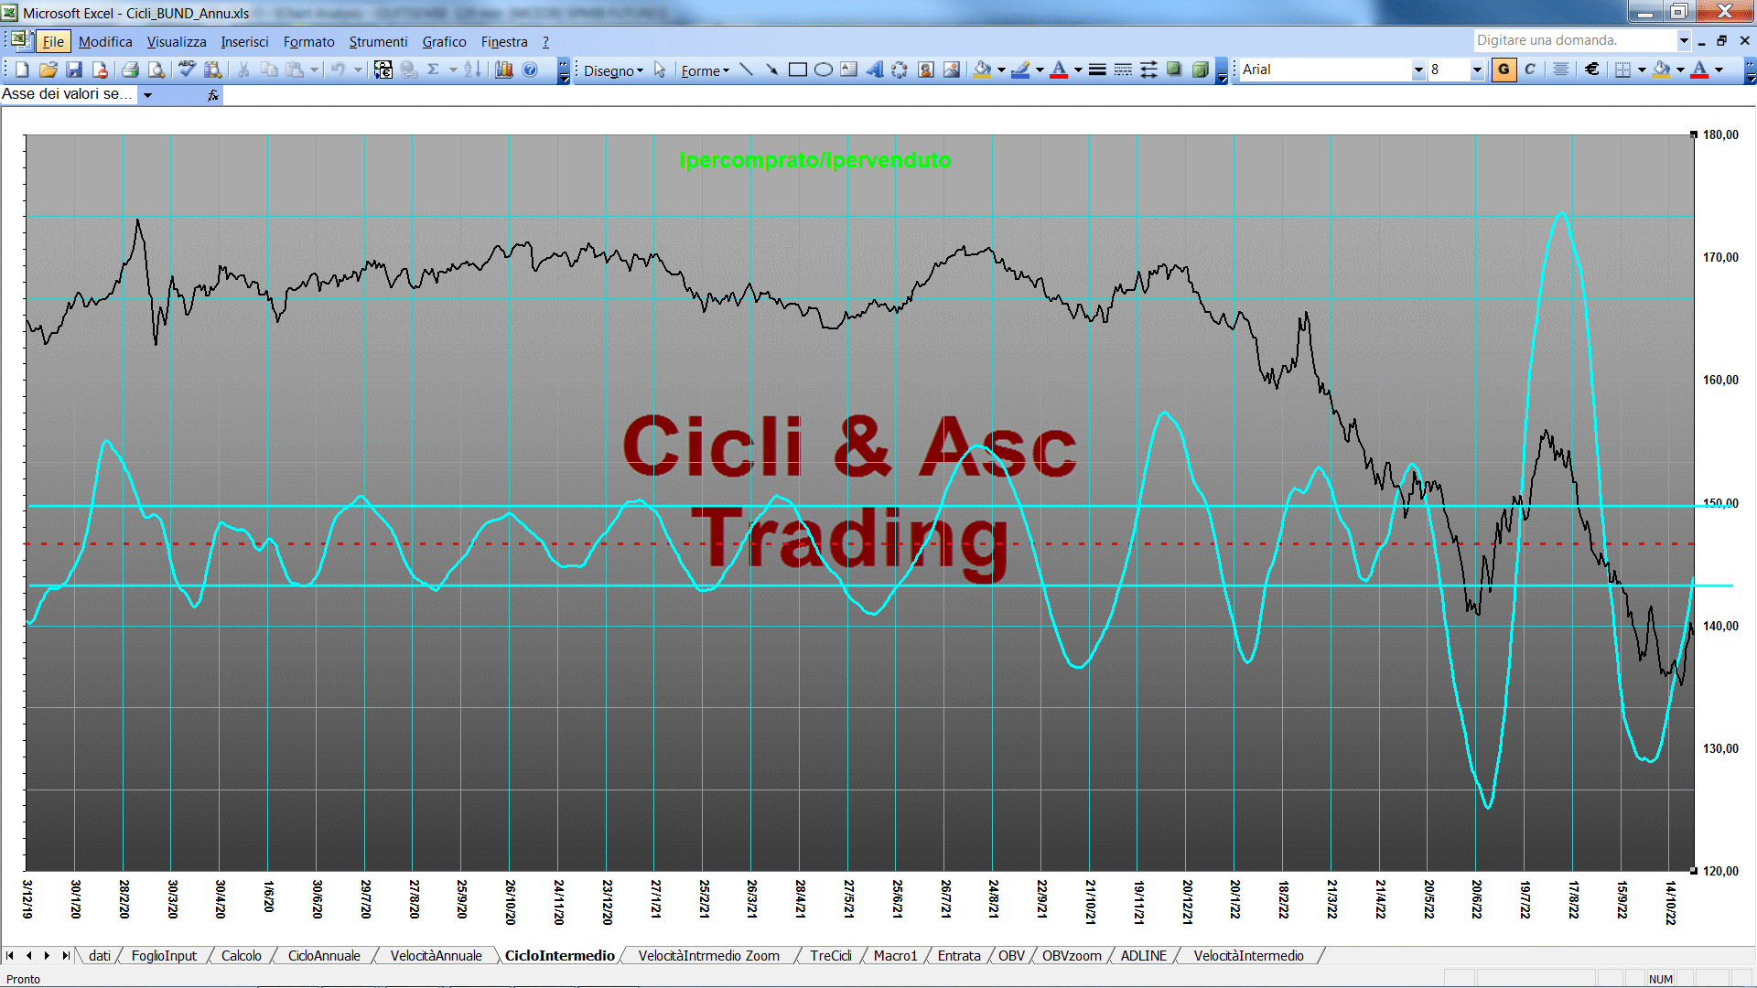
Task: Toggle bold (G) formatting
Action: click(1504, 70)
